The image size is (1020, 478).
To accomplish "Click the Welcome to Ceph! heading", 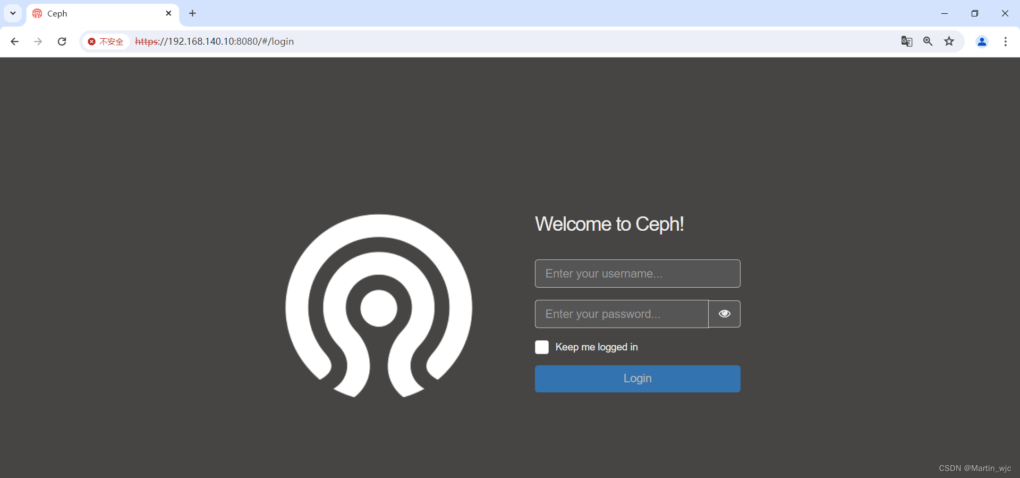I will coord(609,224).
